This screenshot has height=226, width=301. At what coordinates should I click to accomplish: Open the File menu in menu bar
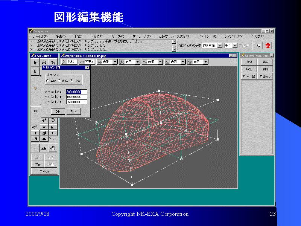pos(40,37)
